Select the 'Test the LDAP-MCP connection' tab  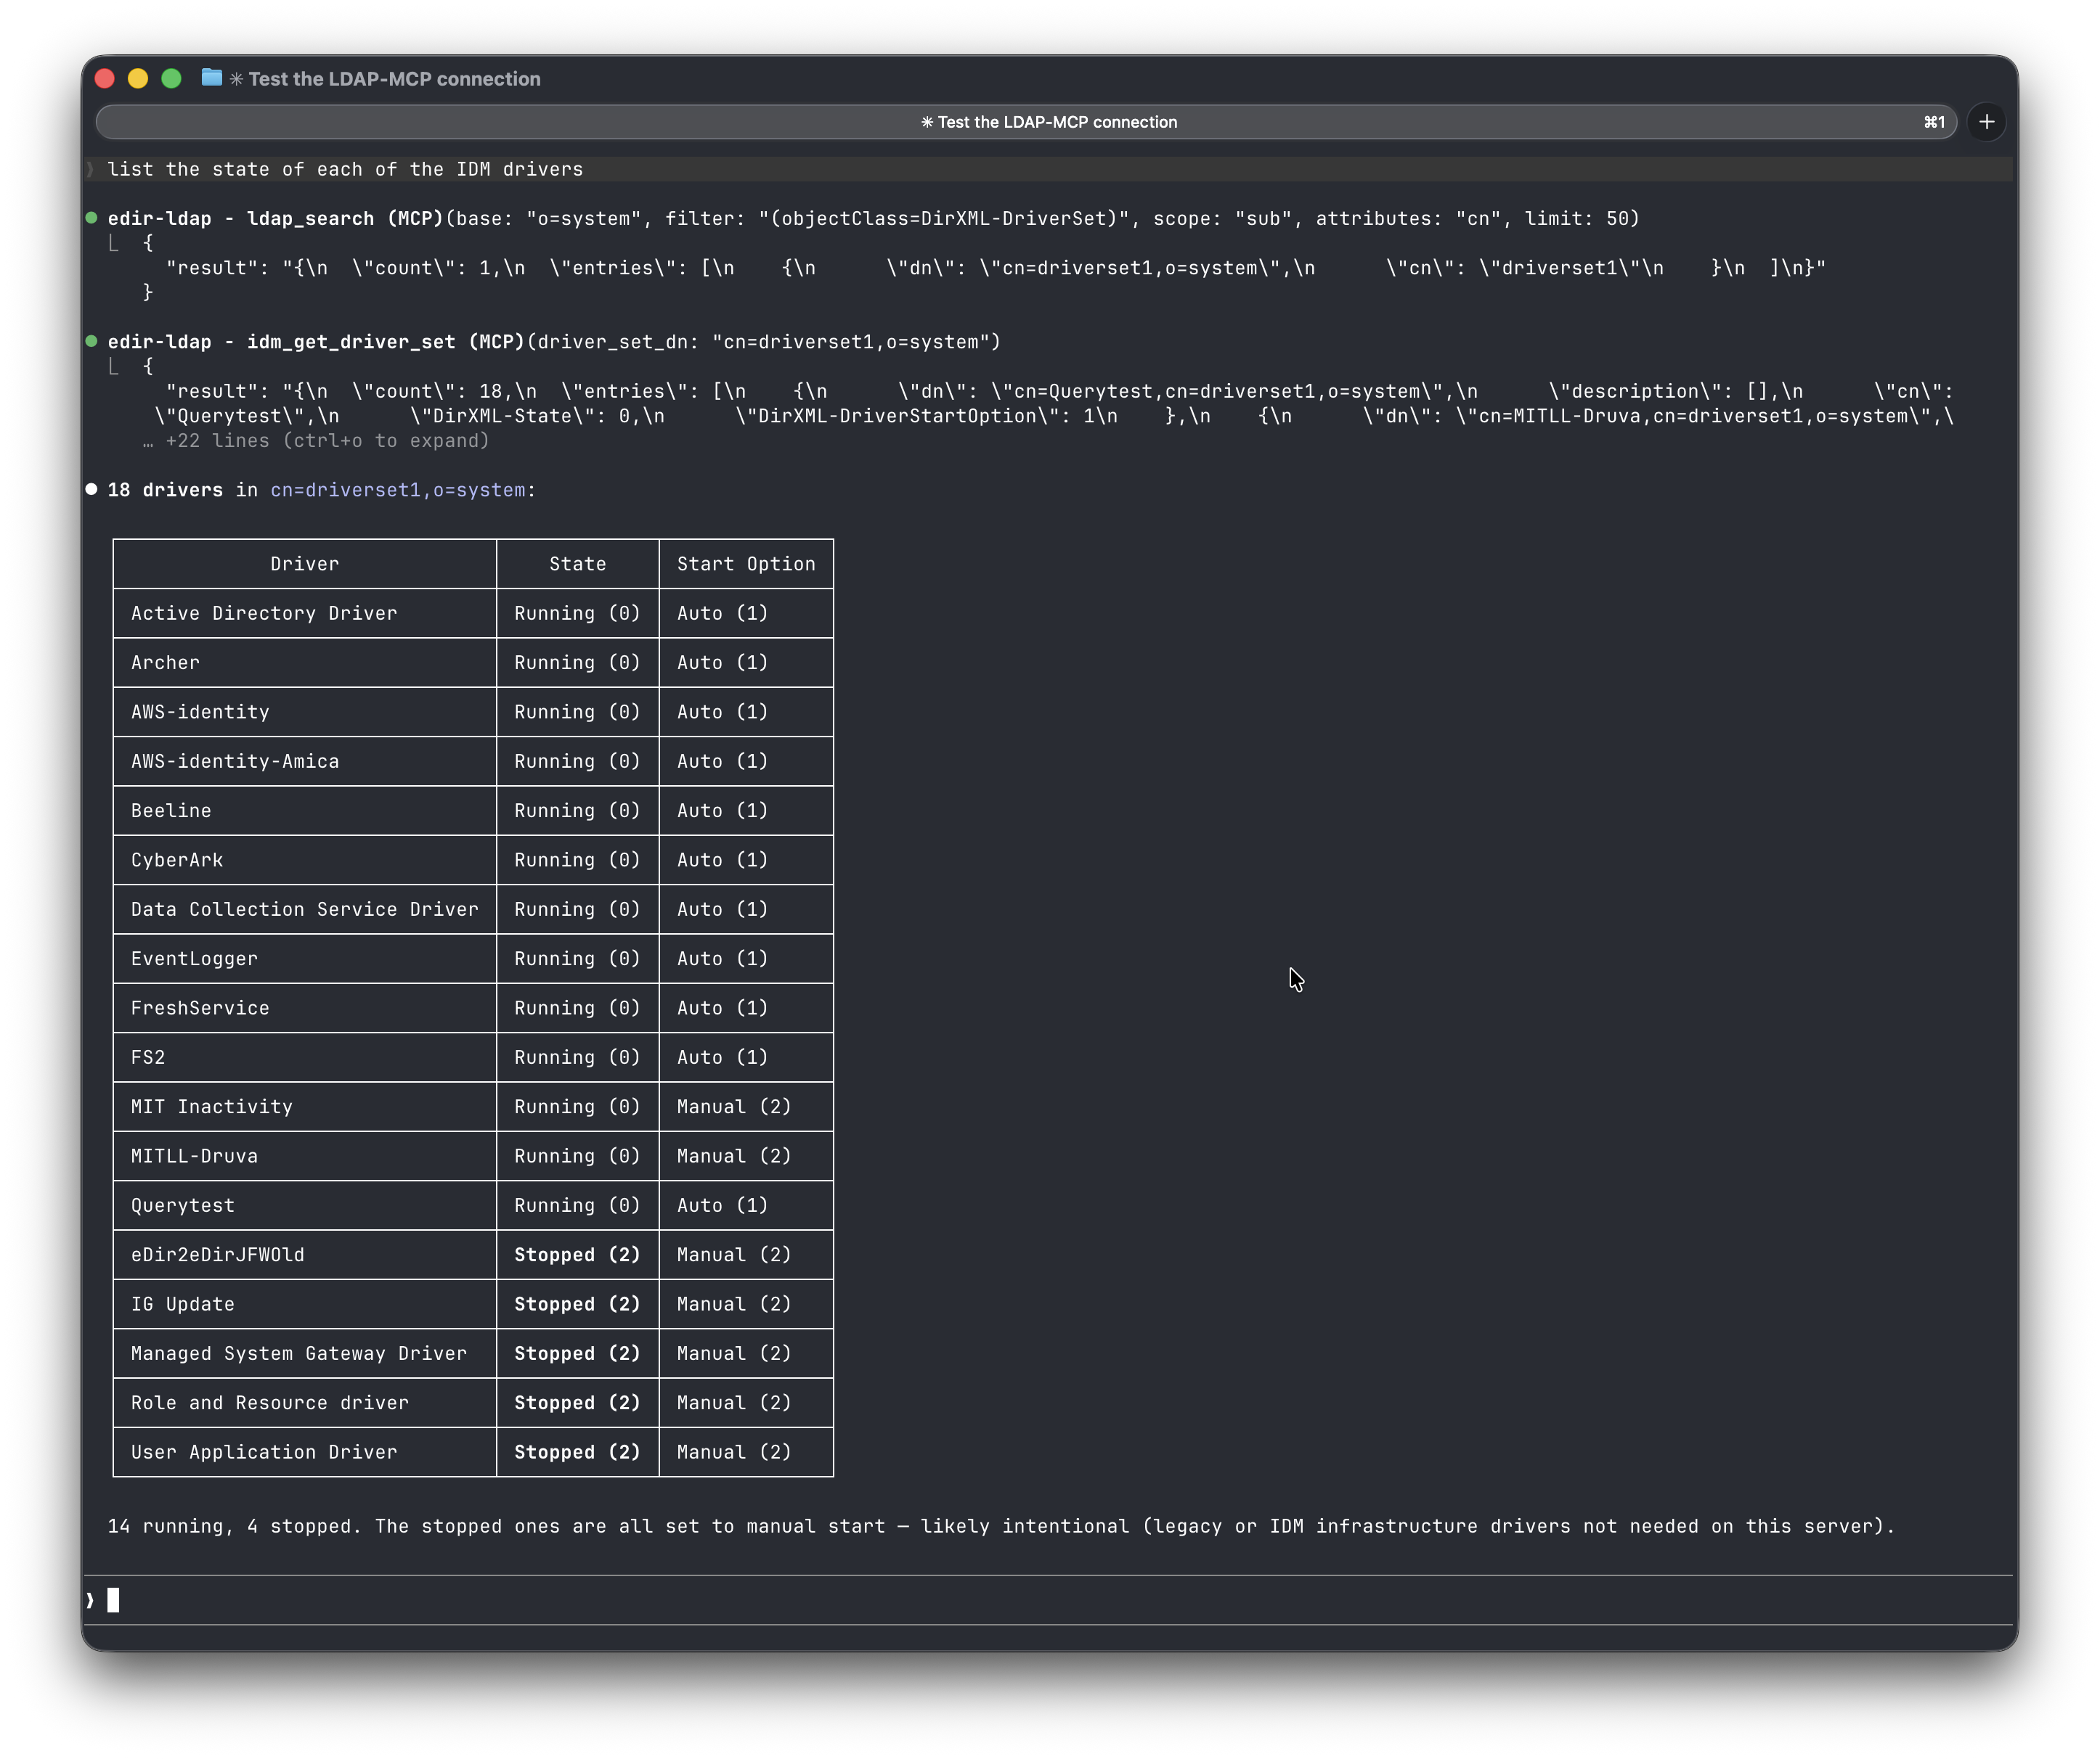pyautogui.click(x=1025, y=122)
